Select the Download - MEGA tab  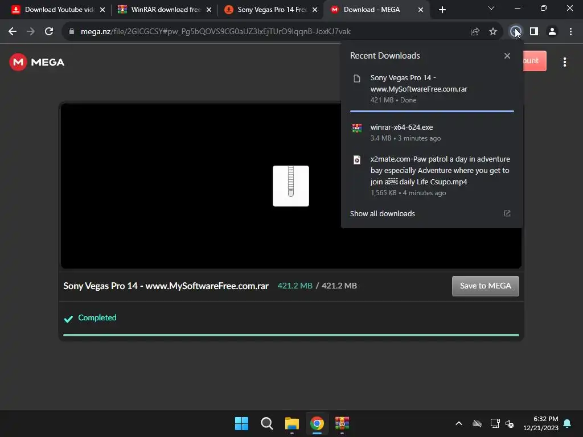[x=372, y=10]
